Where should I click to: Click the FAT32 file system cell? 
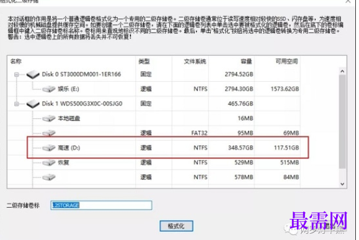coord(199,133)
